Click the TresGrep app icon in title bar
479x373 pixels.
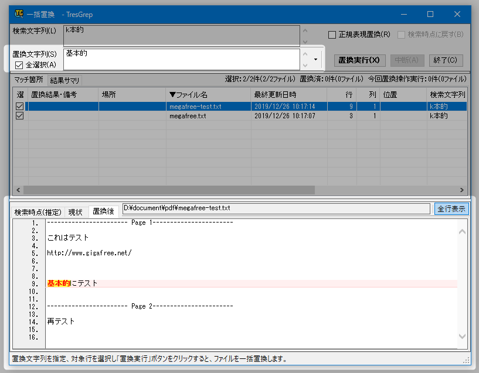coord(19,13)
